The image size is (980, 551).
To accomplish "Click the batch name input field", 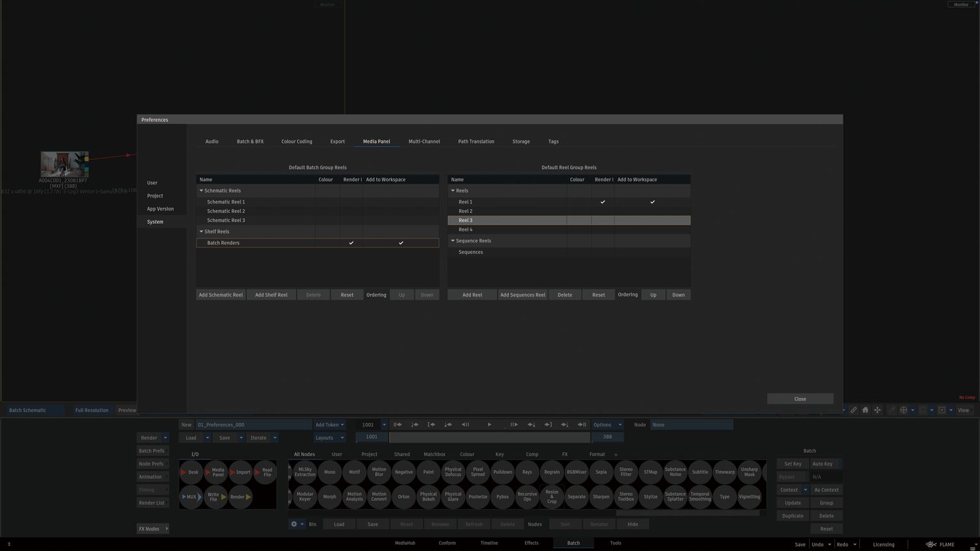I will pos(253,425).
